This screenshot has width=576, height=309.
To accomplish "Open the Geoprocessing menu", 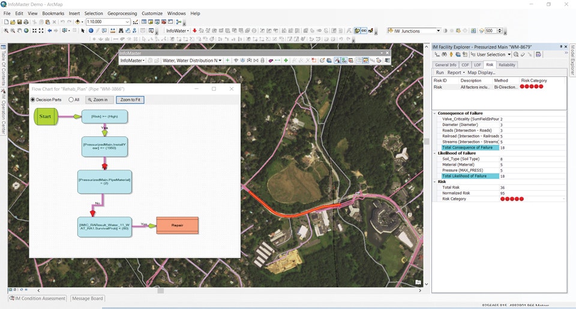I will pyautogui.click(x=122, y=13).
